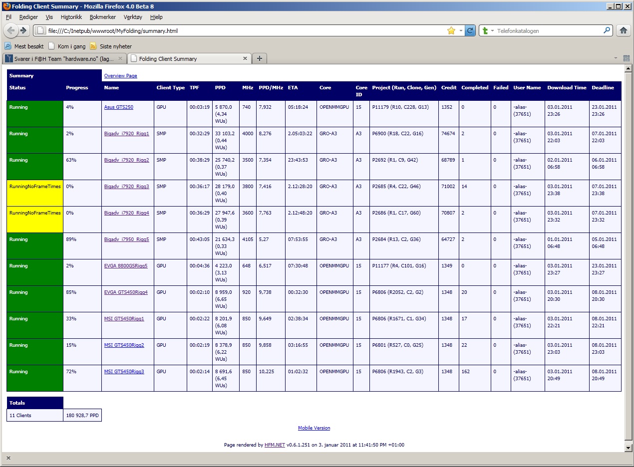Click the 180 928,7 PPD total
Screen dimensions: 634x467
point(82,415)
